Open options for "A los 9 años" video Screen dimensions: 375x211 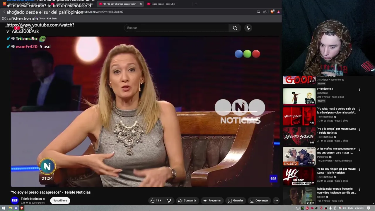[359, 149]
